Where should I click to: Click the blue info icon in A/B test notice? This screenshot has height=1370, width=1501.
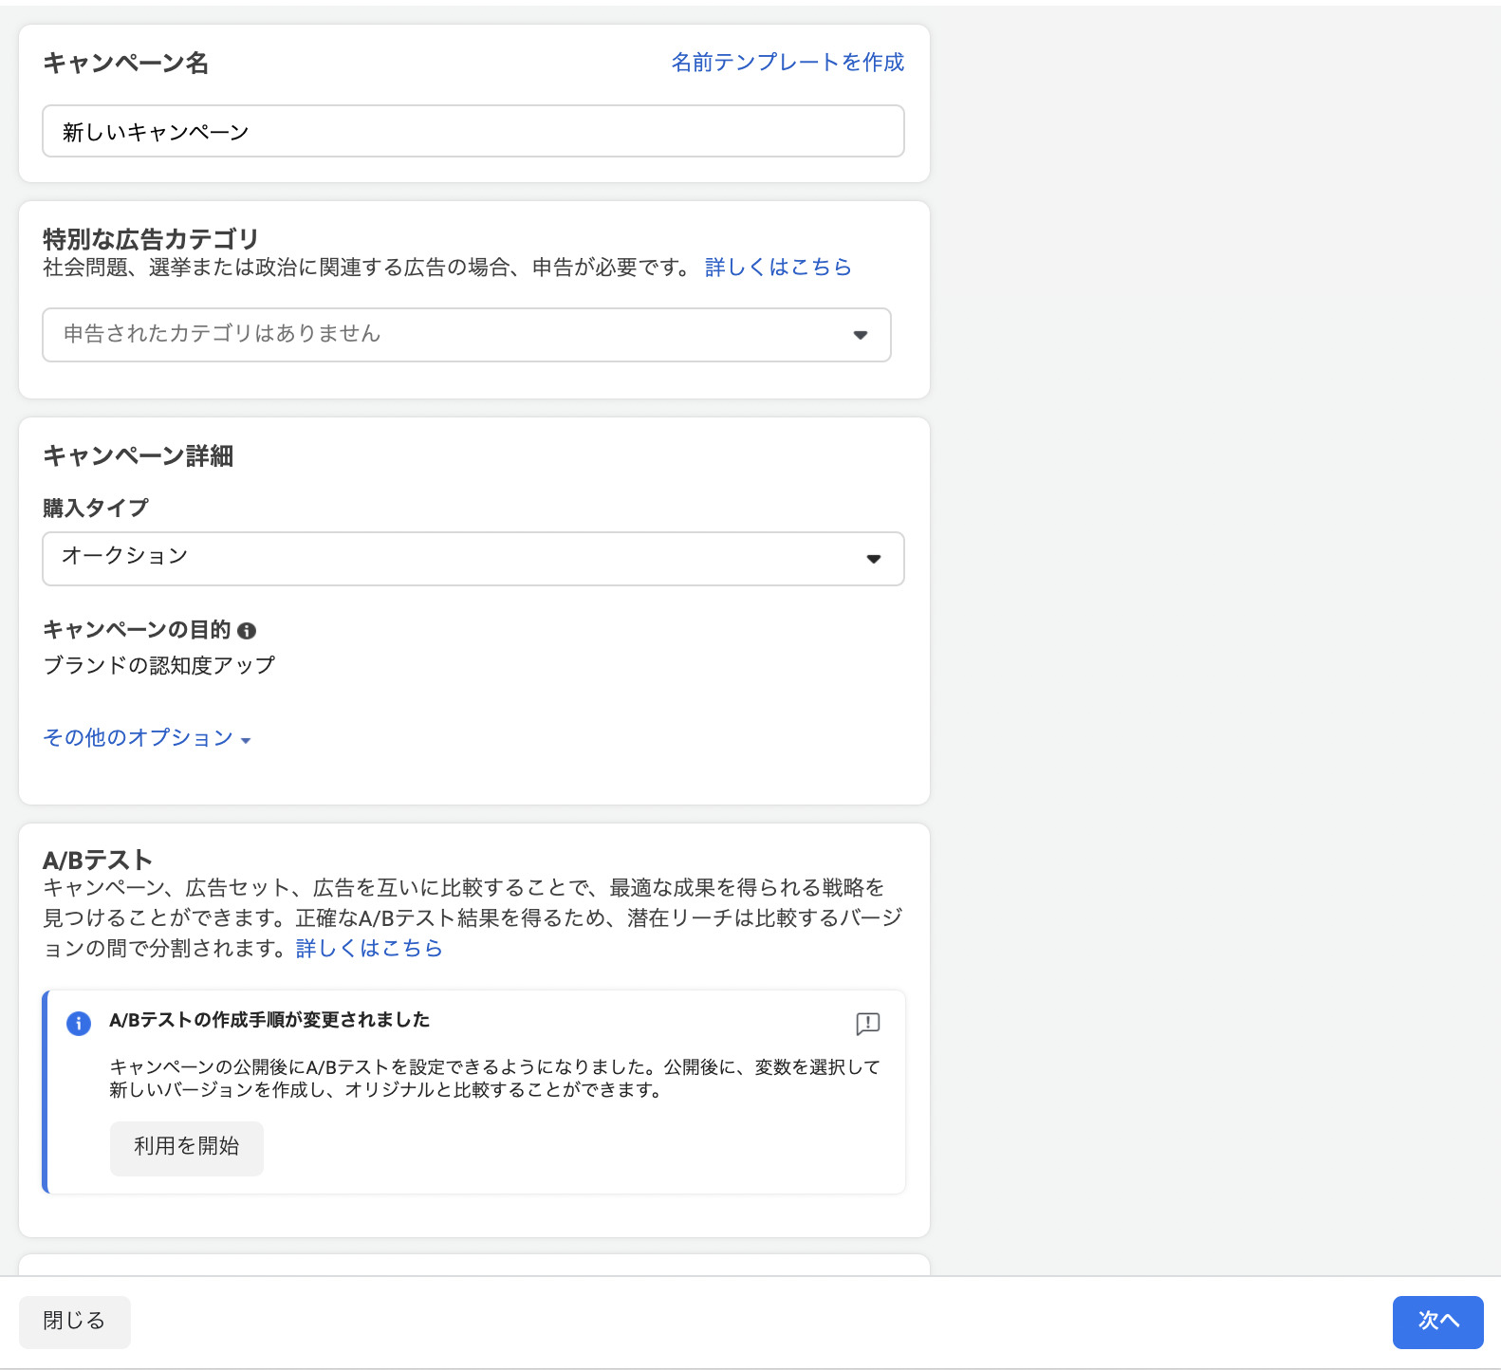click(x=79, y=1024)
